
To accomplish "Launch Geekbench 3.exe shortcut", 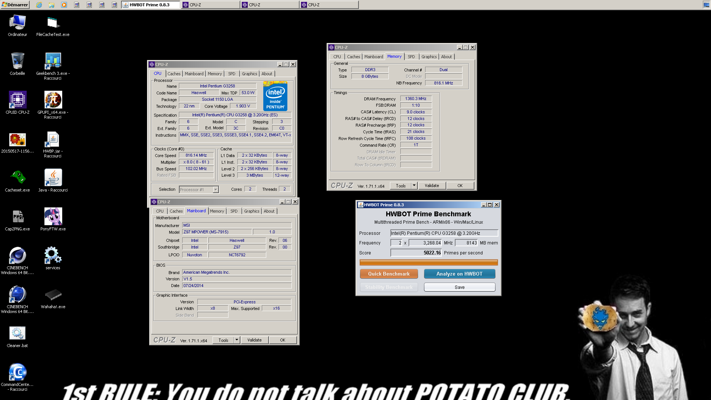I will (x=53, y=66).
